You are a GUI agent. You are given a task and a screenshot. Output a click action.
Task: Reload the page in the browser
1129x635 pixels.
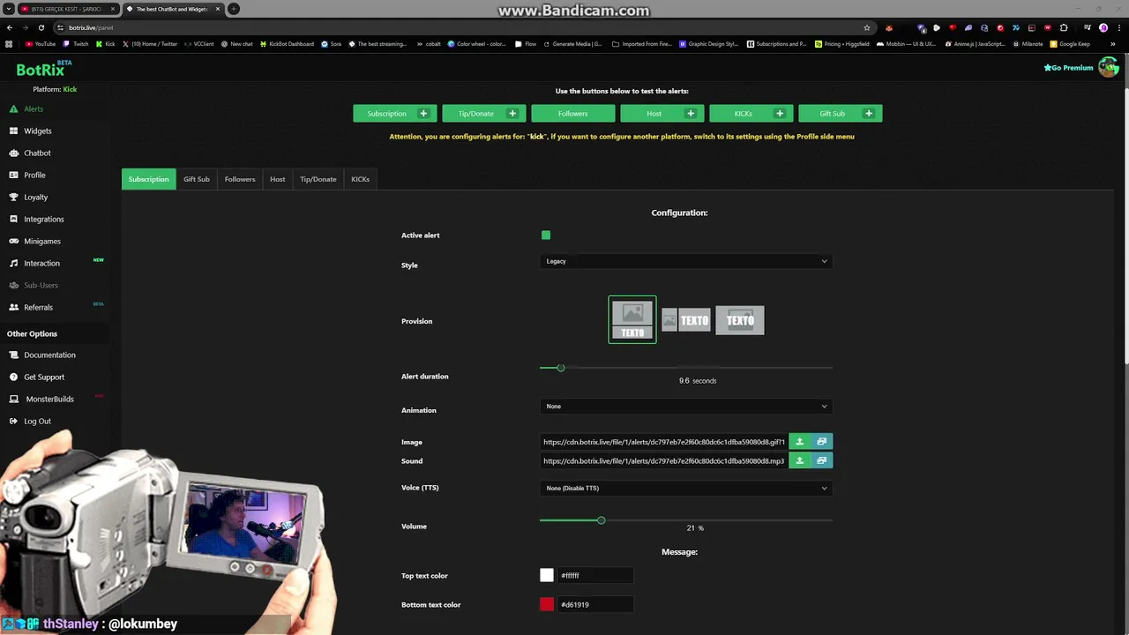[x=41, y=27]
